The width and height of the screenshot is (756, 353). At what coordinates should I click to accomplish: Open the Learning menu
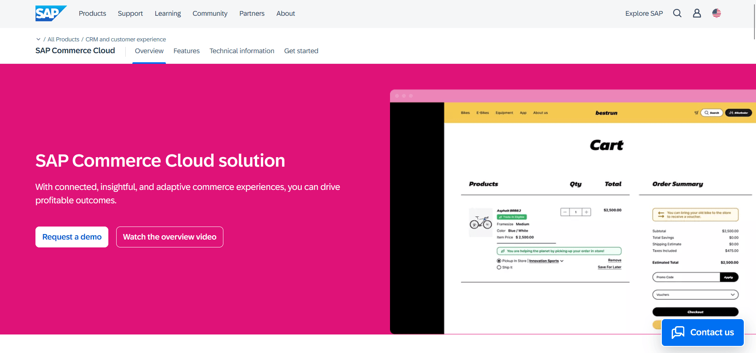pyautogui.click(x=168, y=13)
